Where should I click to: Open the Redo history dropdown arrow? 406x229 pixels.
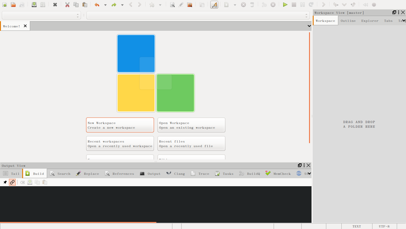click(x=122, y=5)
